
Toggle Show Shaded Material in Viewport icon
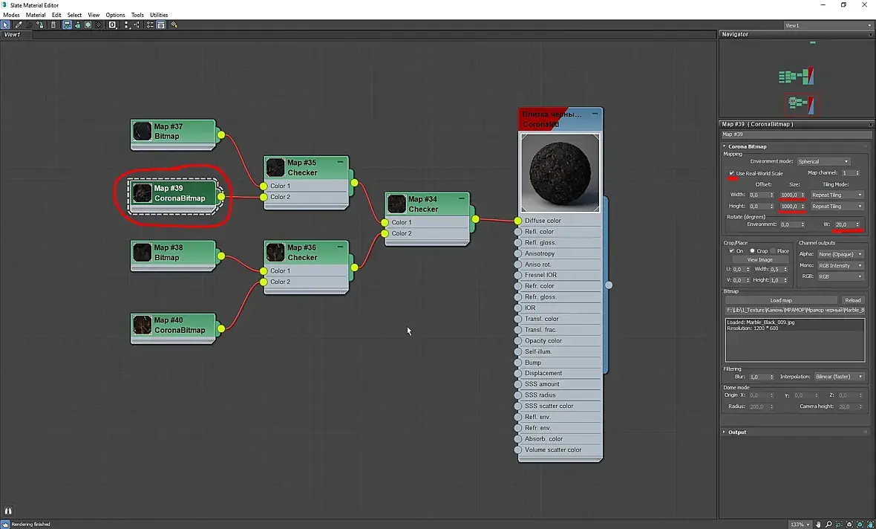tap(88, 25)
